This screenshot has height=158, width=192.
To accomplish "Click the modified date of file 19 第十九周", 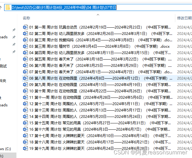I will point(184,149).
